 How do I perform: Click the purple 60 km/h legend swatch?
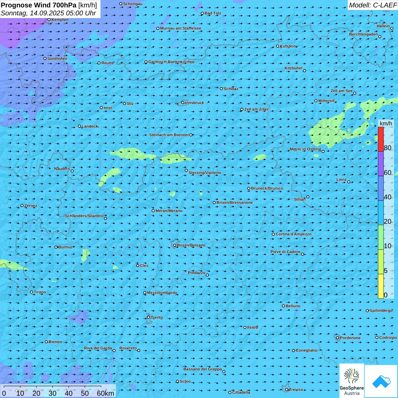(381, 164)
